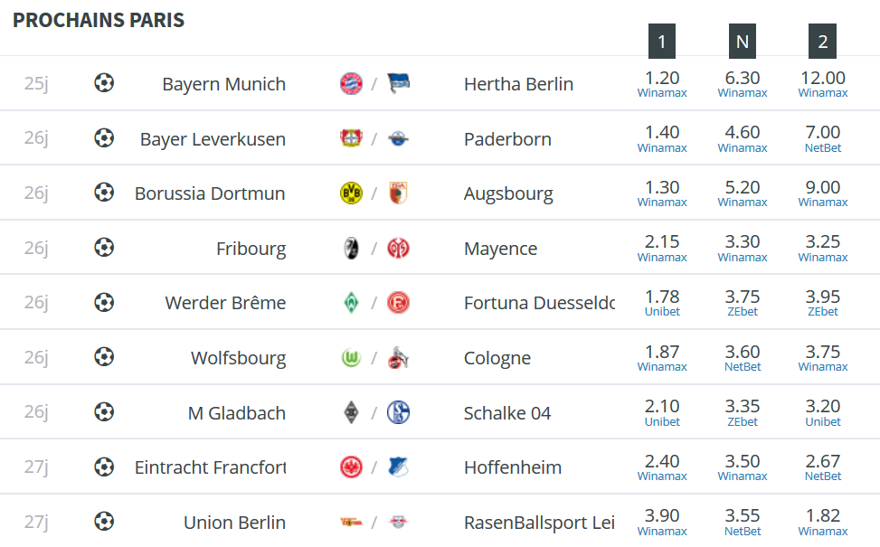Pick the 7.00 NetBet odds for Paderborn

[823, 138]
